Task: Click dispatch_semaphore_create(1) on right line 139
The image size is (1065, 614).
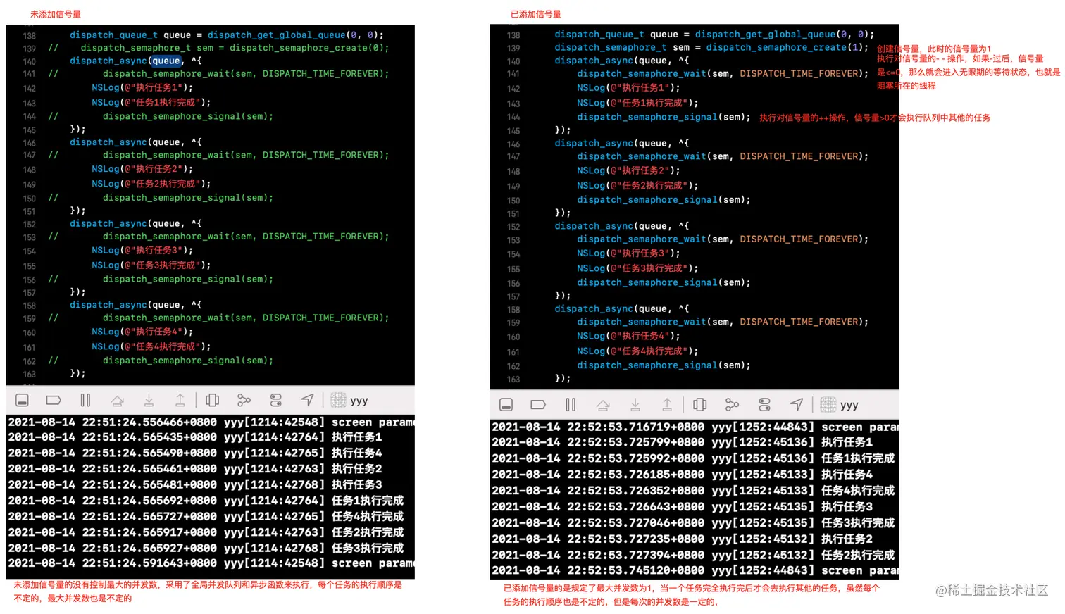Action: (787, 47)
